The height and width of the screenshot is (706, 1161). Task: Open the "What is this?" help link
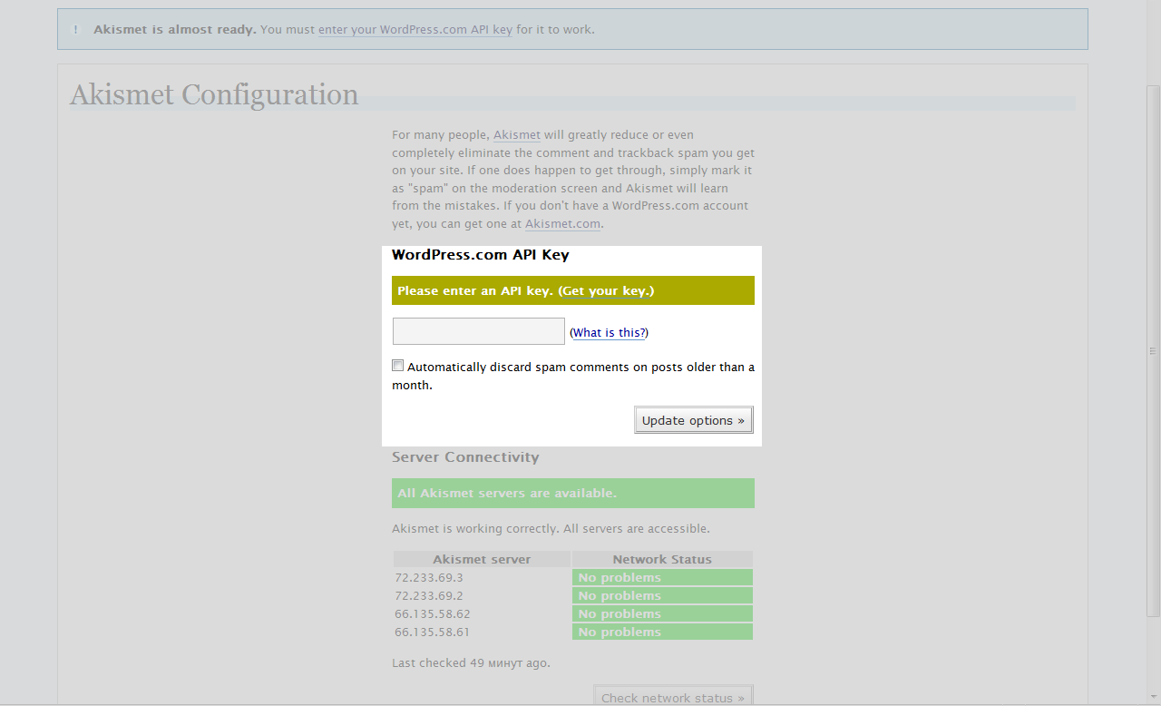[609, 333]
